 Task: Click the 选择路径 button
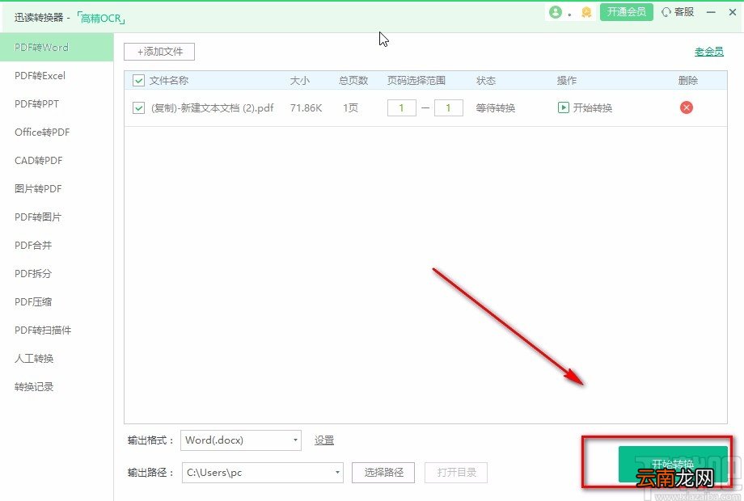pyautogui.click(x=383, y=473)
